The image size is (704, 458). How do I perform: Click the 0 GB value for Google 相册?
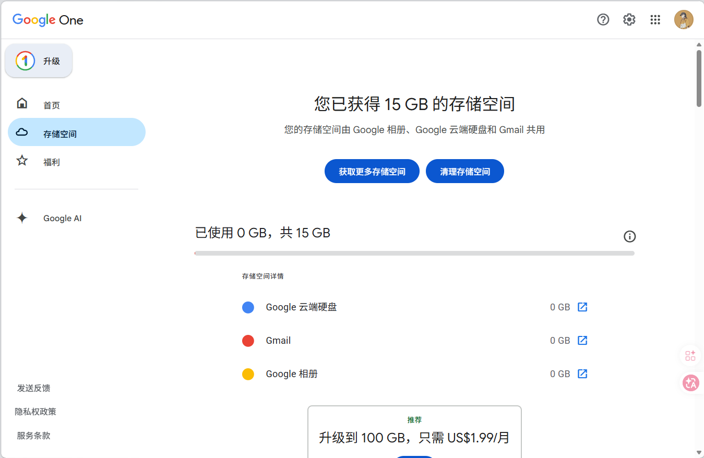560,374
